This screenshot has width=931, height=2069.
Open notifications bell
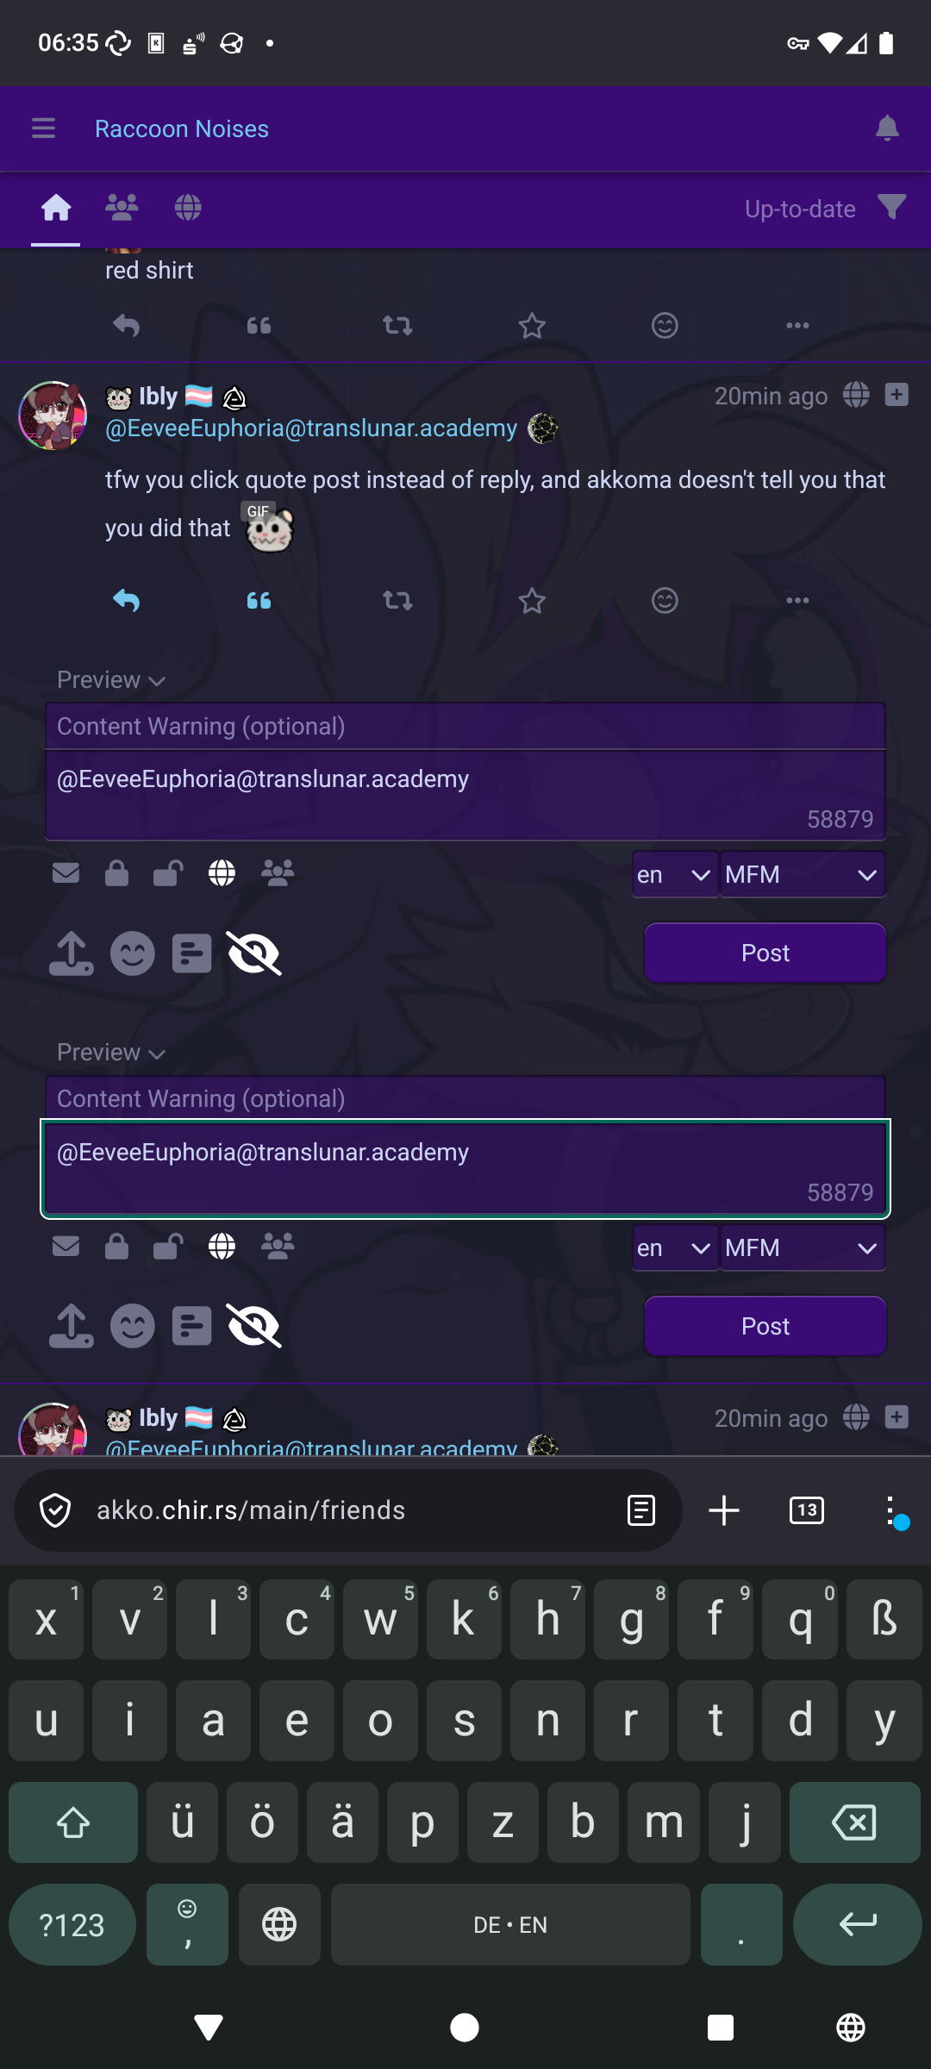887,128
